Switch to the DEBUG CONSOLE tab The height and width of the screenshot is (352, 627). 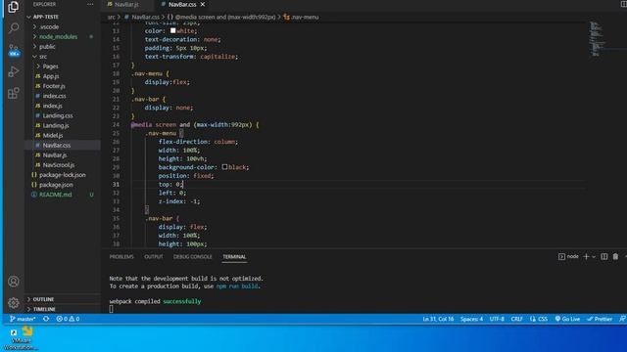pos(193,256)
